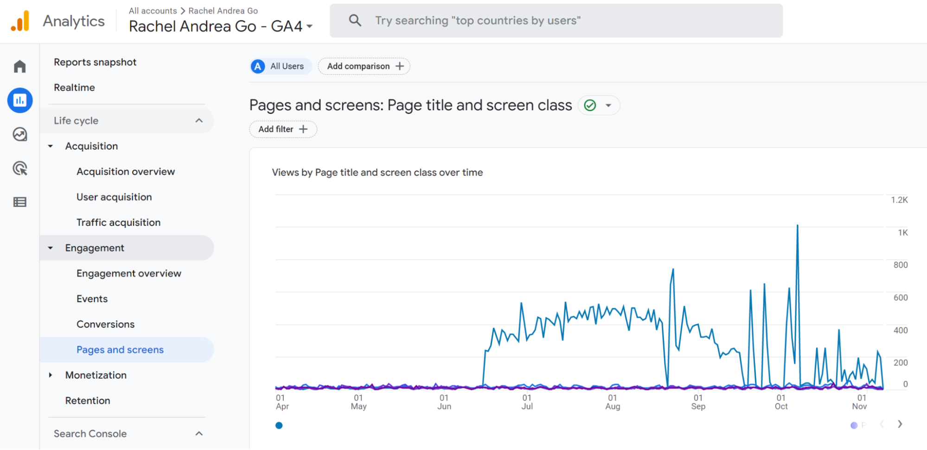Open the dropdown arrow beside report title
The image size is (927, 450).
coord(608,106)
